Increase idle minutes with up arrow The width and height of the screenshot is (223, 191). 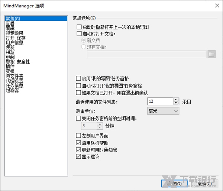[100, 124]
